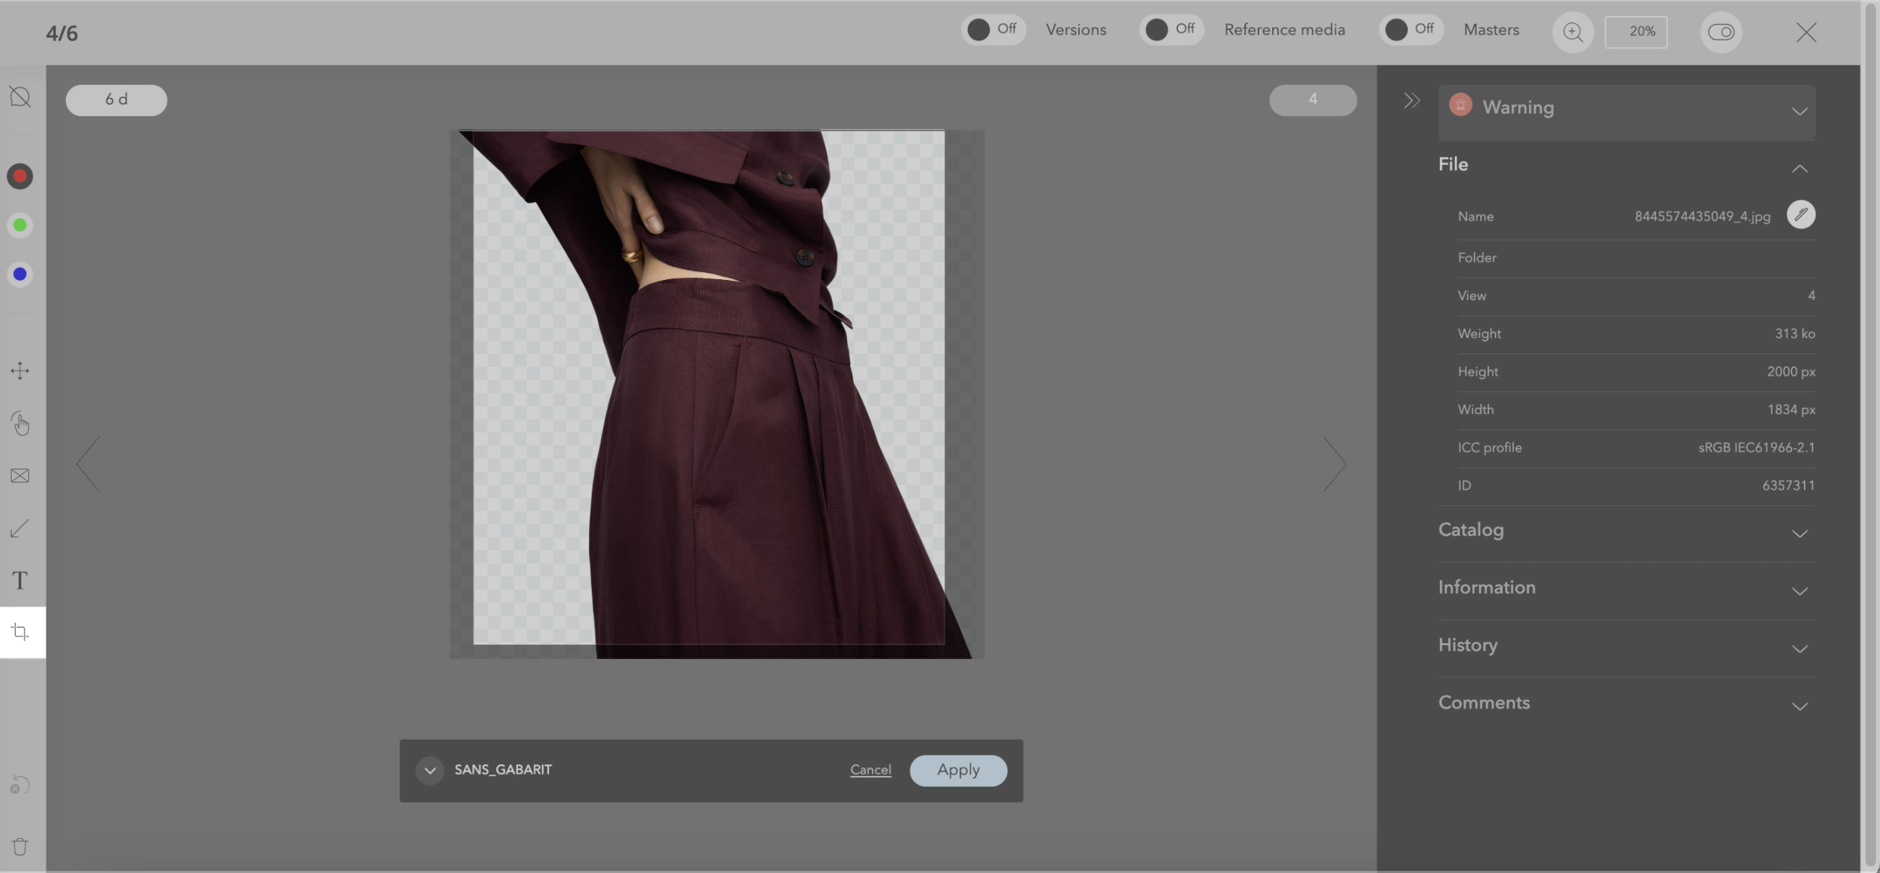This screenshot has height=873, width=1880.
Task: Select the crop tool in sidebar
Action: point(20,632)
